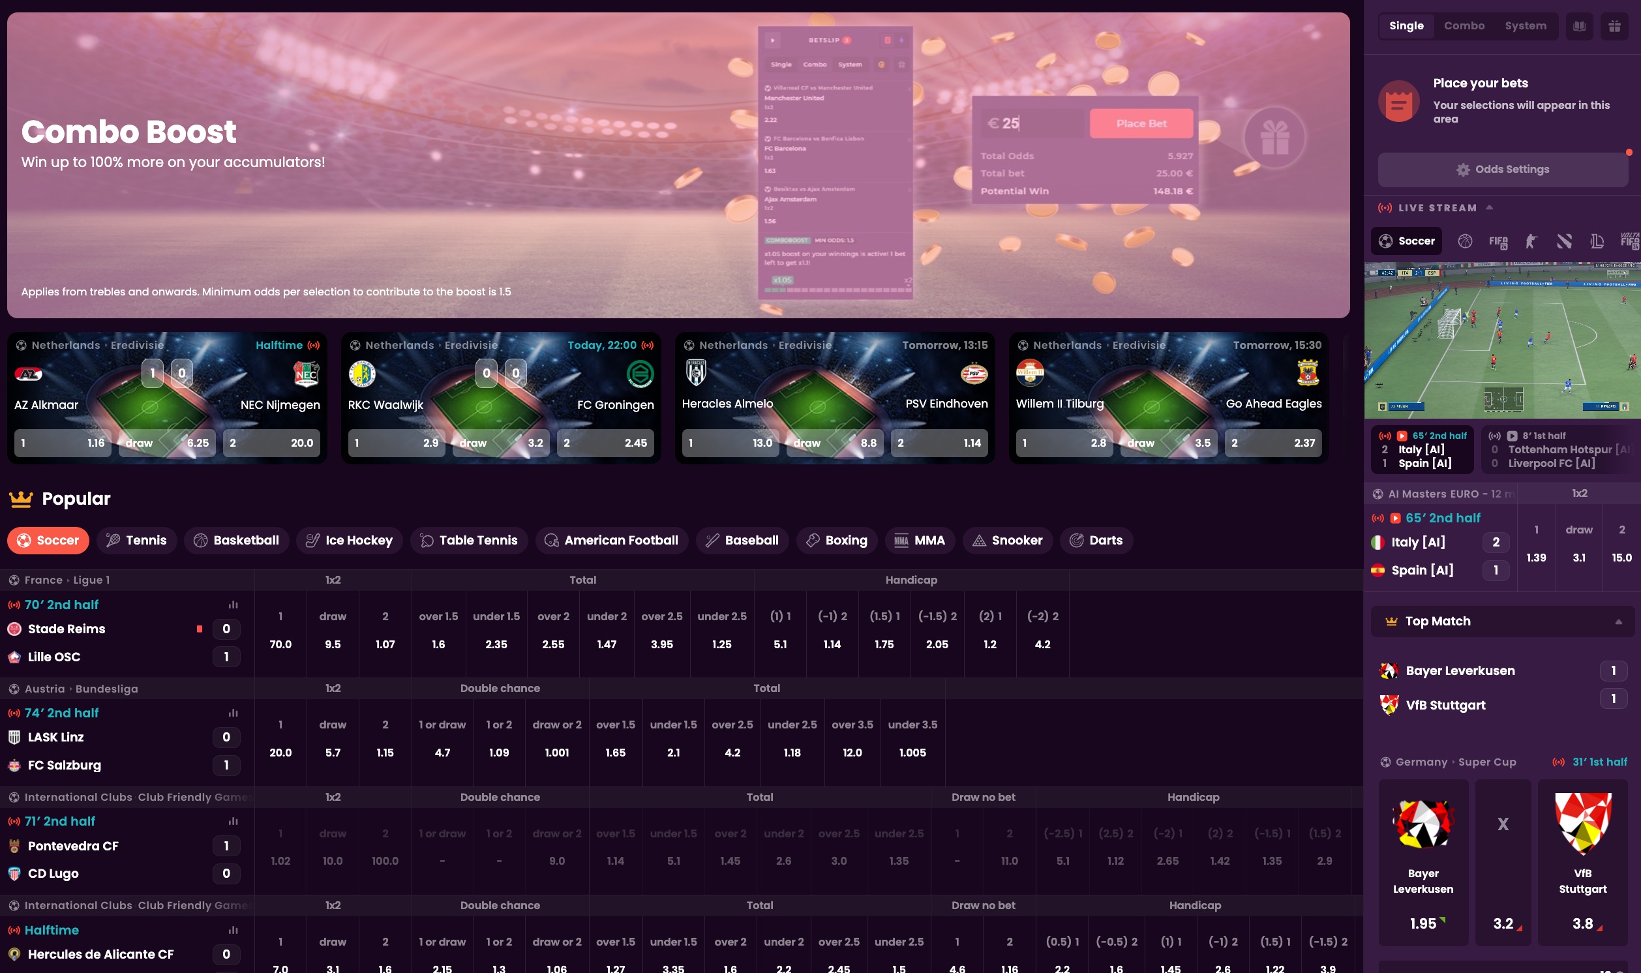
Task: Open statistics icon for Pontevedra CF match
Action: pos(233,821)
